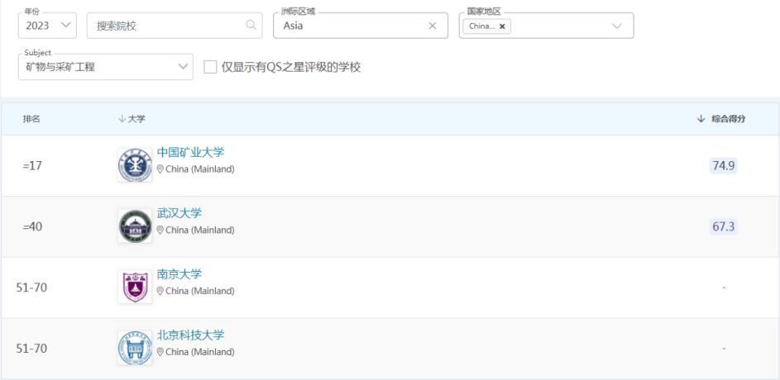The height and width of the screenshot is (380, 780).
Task: Click the 北京科技大学 logo
Action: point(135,348)
